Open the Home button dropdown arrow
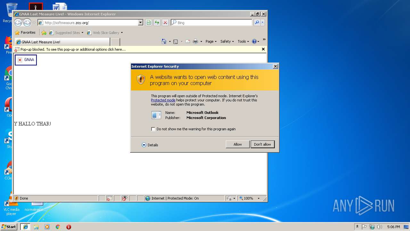 pyautogui.click(x=170, y=41)
